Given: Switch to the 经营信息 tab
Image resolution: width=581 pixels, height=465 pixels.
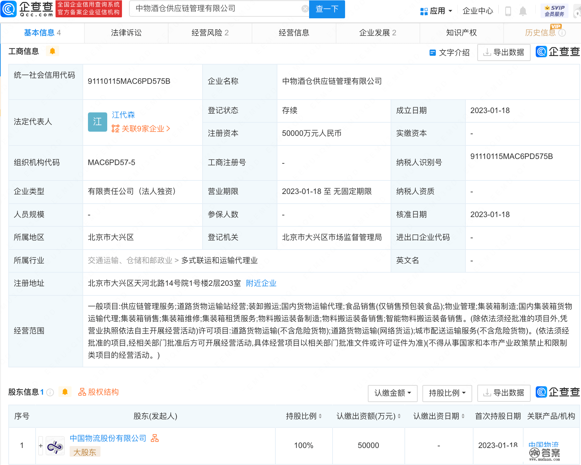Looking at the screenshot, I should click(294, 33).
